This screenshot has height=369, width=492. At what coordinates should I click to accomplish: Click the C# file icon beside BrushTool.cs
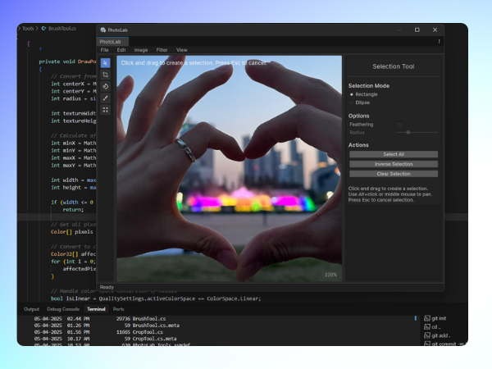coord(43,28)
